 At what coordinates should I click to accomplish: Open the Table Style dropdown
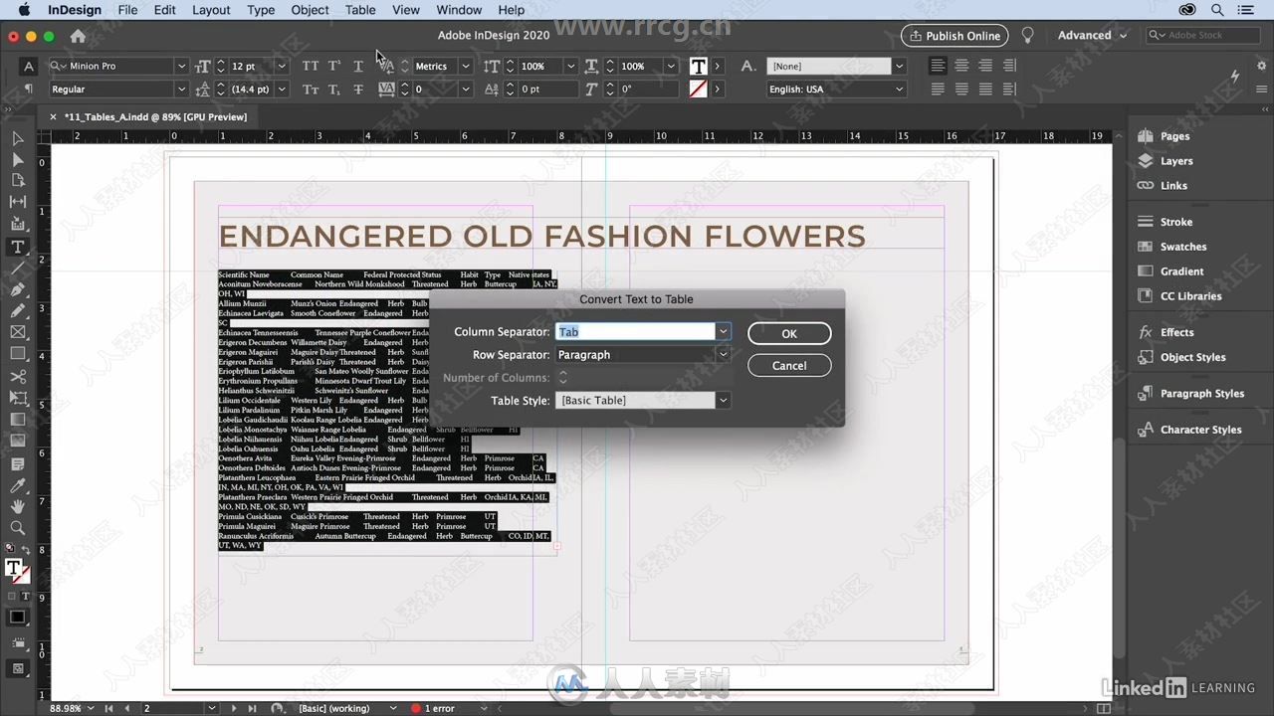point(724,400)
